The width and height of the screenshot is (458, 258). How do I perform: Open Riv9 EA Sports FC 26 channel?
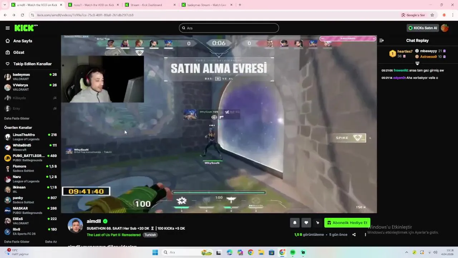30,231
